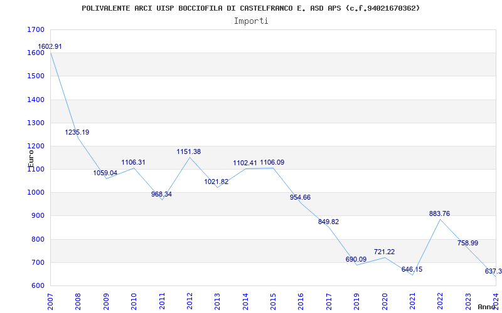Click the 1106.09 data label for 2015
The width and height of the screenshot is (502, 313).
tap(272, 163)
